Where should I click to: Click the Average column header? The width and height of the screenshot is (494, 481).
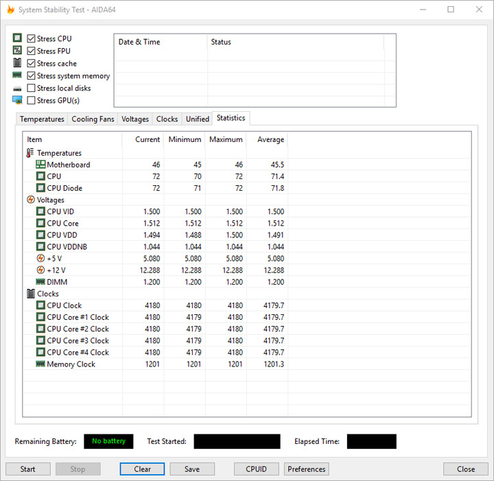pyautogui.click(x=267, y=139)
